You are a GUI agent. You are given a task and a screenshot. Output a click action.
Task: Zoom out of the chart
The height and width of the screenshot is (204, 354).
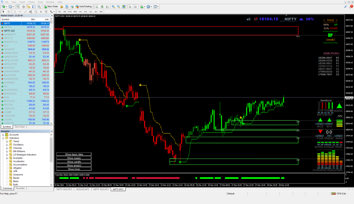click(x=118, y=7)
